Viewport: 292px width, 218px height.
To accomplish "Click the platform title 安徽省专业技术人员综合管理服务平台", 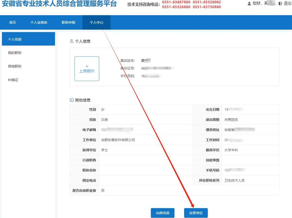I will [x=59, y=4].
